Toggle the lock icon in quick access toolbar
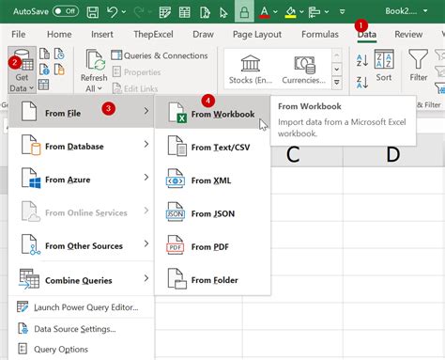This screenshot has width=445, height=360. pos(244,12)
